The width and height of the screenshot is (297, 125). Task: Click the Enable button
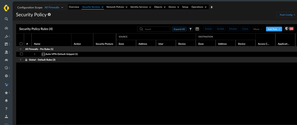tap(221, 29)
